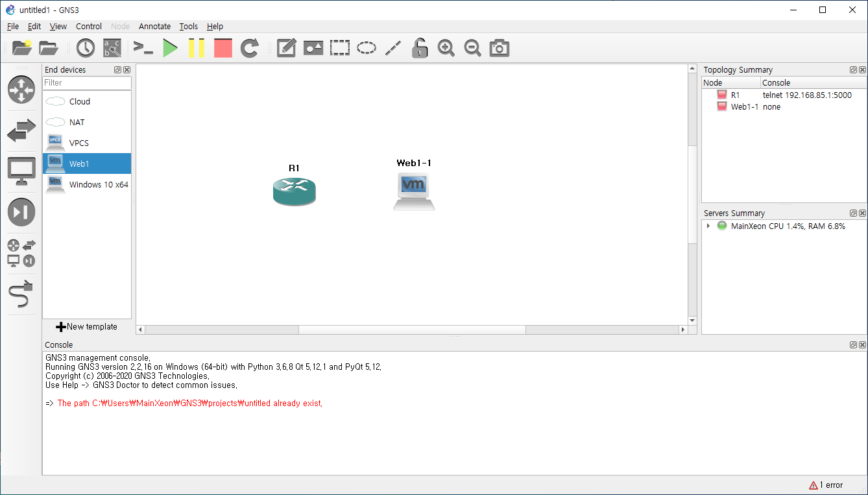Screen dimensions: 868x495
Task: Click the Console column header
Action: (x=813, y=83)
